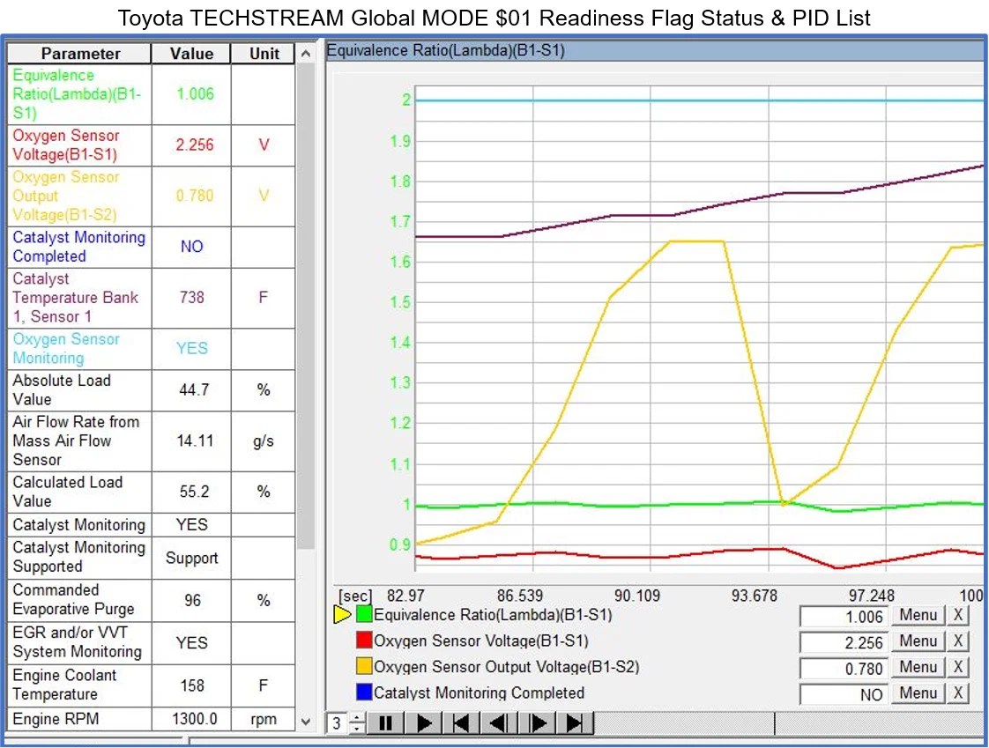Click the yellow triangle graph selector marker

[x=342, y=614]
